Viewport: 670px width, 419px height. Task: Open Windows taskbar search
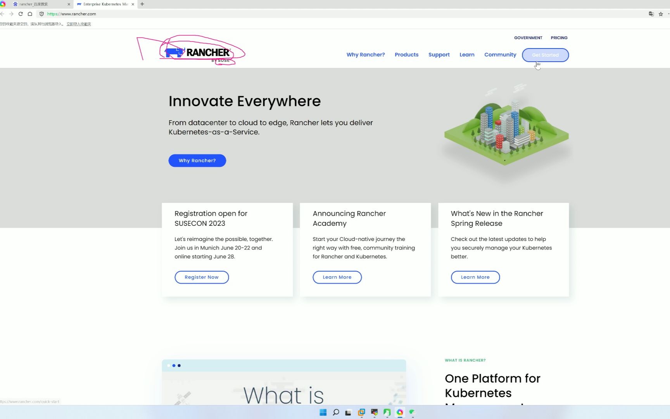pyautogui.click(x=336, y=412)
